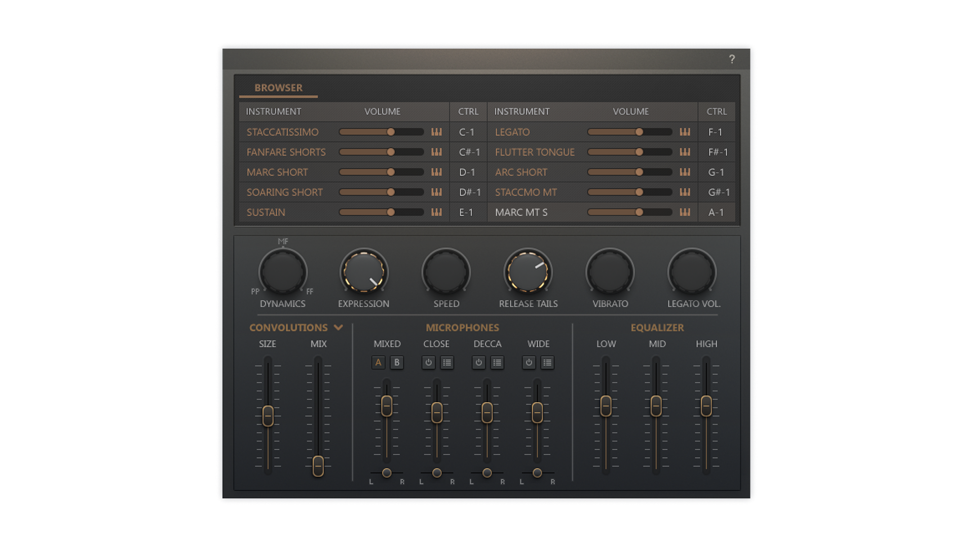Toggle the CLOSE microphone power button
Viewport: 973px width, 547px height.
point(428,363)
